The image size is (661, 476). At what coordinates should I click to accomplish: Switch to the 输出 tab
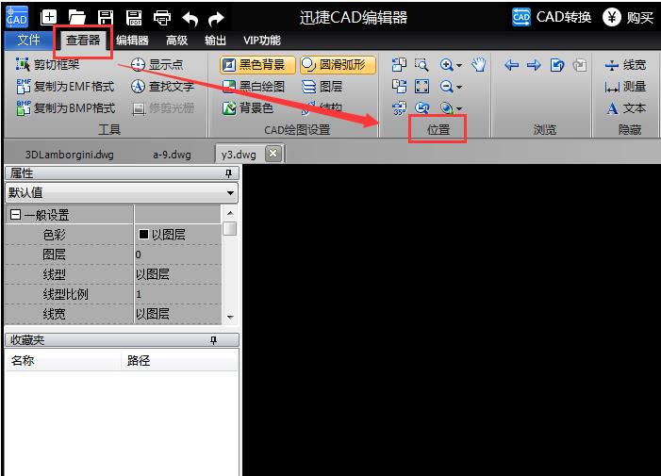(x=215, y=41)
